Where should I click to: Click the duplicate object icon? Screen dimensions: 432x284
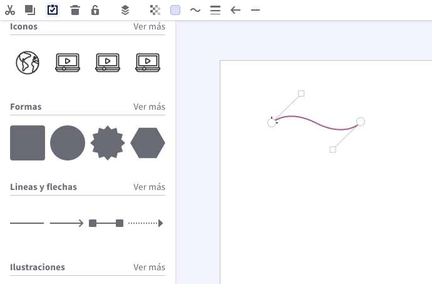point(30,10)
